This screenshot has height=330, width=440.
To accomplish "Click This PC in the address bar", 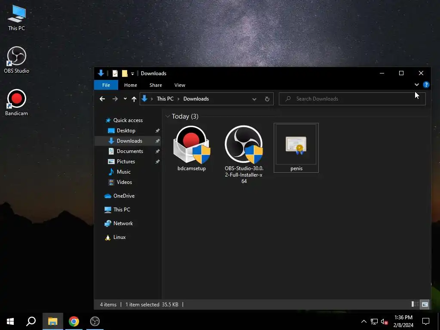I will pyautogui.click(x=165, y=99).
